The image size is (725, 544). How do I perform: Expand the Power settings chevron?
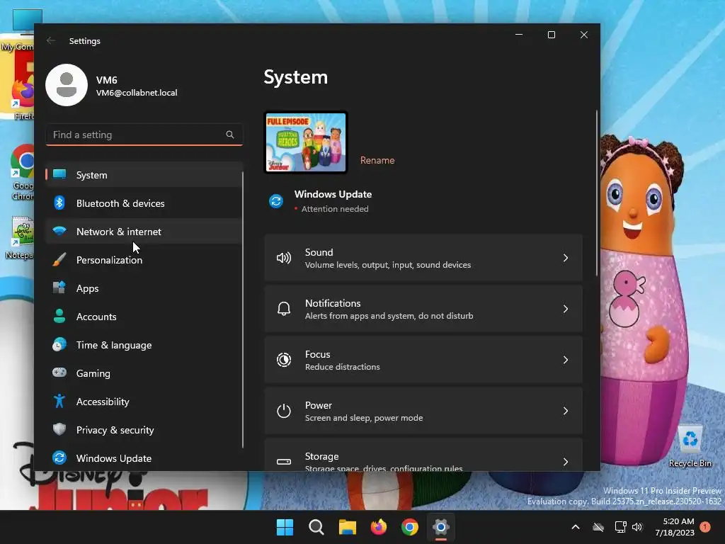click(566, 410)
